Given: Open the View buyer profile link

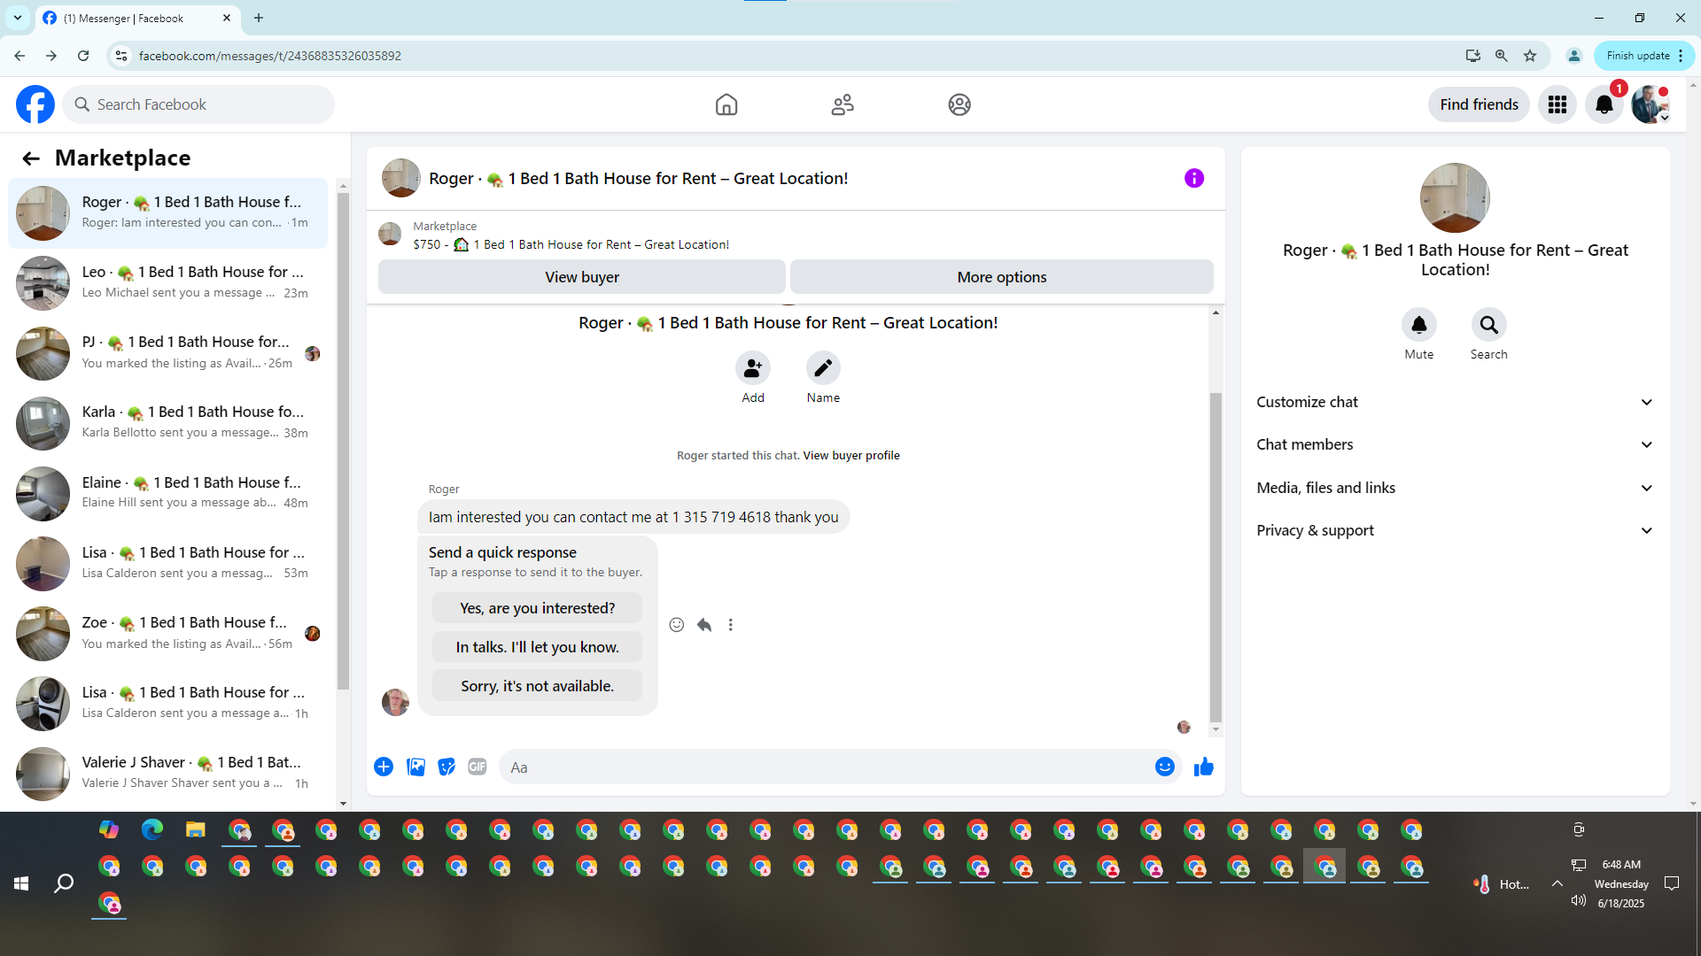Looking at the screenshot, I should [x=851, y=456].
